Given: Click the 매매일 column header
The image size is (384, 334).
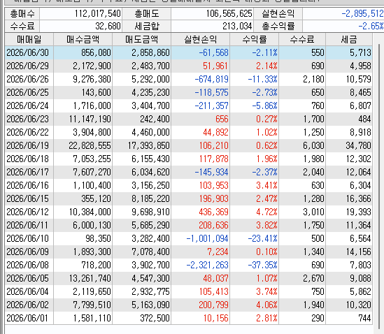Looking at the screenshot, I should tap(29, 39).
